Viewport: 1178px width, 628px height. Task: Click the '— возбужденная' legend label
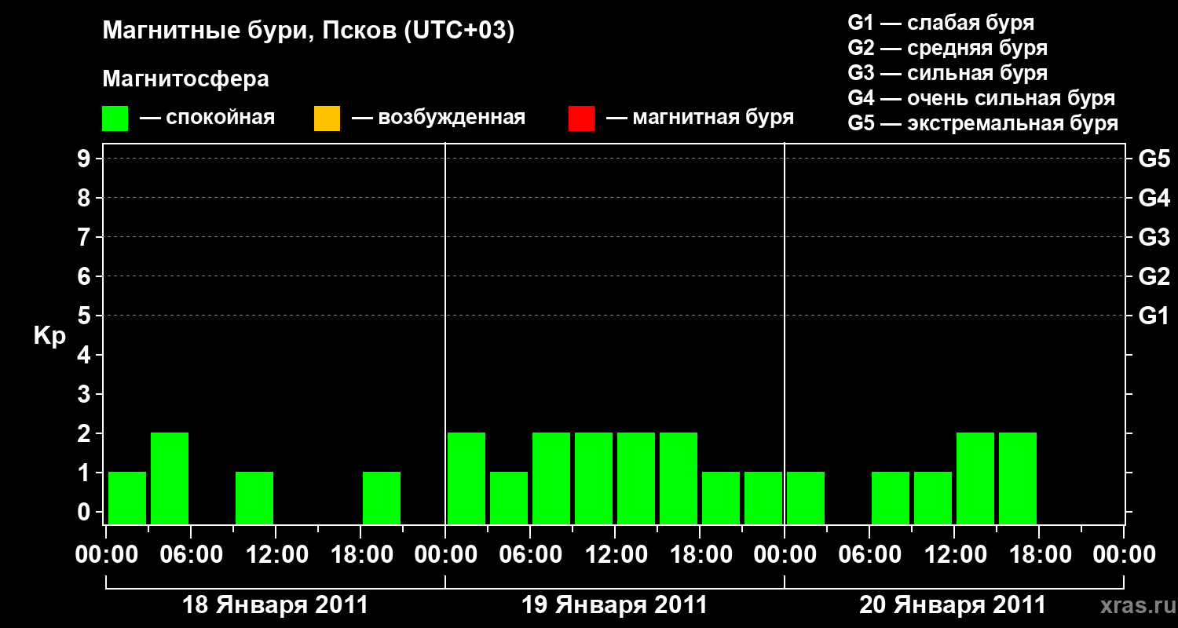coord(438,118)
